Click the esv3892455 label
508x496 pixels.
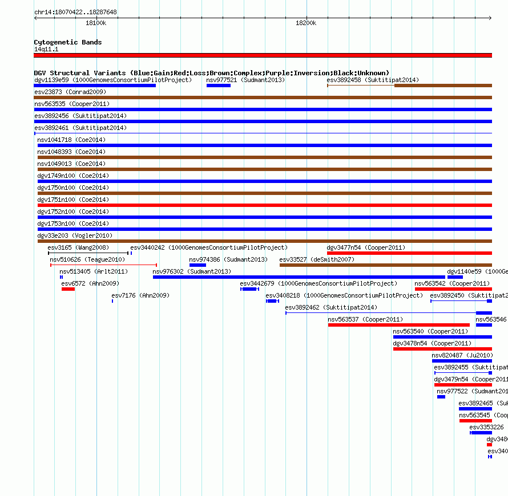tap(471, 367)
